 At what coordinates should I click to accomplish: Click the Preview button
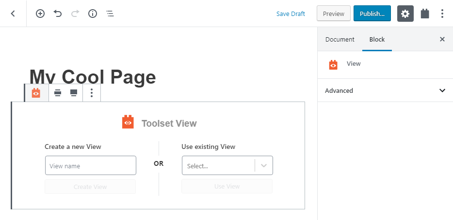(x=334, y=14)
